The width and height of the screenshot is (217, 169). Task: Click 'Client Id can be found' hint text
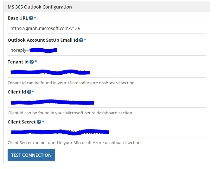click(70, 113)
